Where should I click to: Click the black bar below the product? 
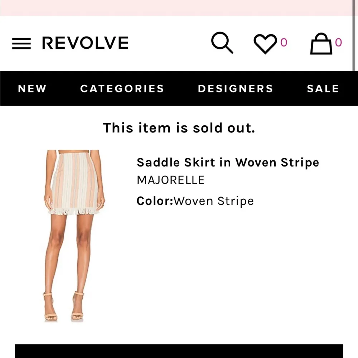coord(179,350)
